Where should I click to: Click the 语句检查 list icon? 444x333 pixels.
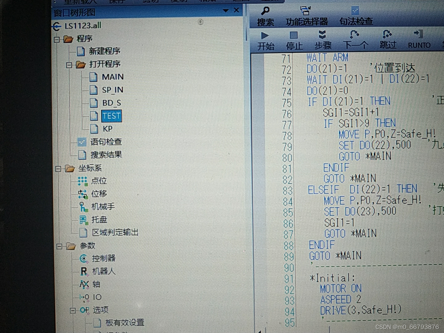coord(82,142)
